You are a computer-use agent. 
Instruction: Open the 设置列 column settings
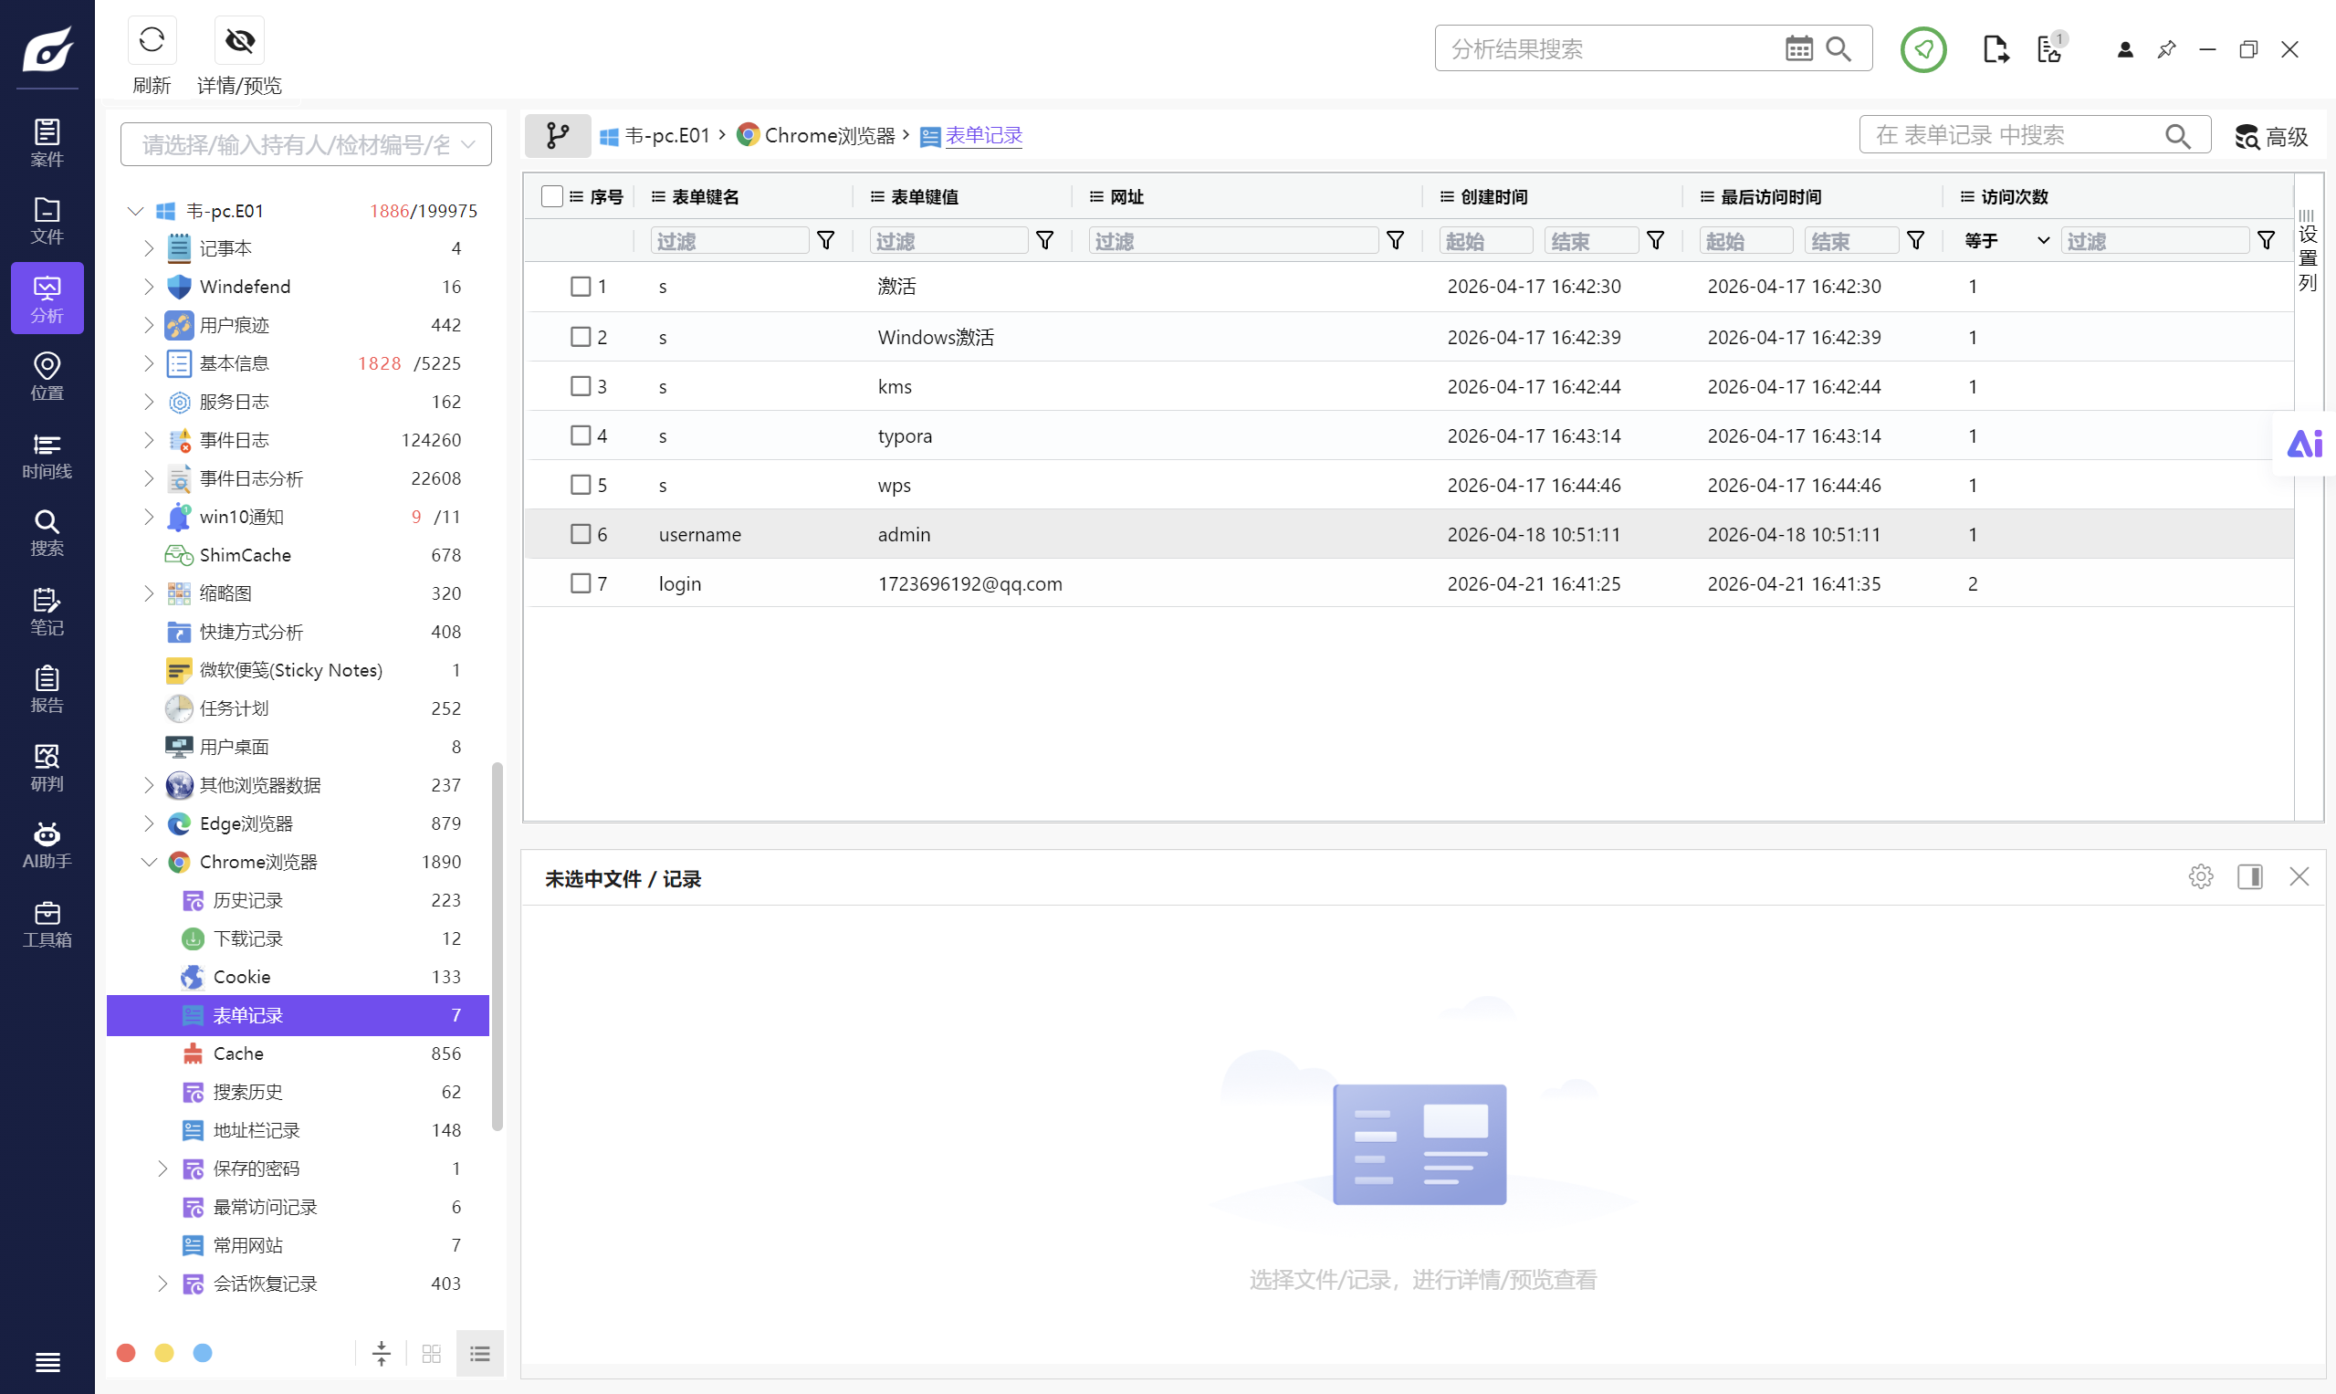2308,251
